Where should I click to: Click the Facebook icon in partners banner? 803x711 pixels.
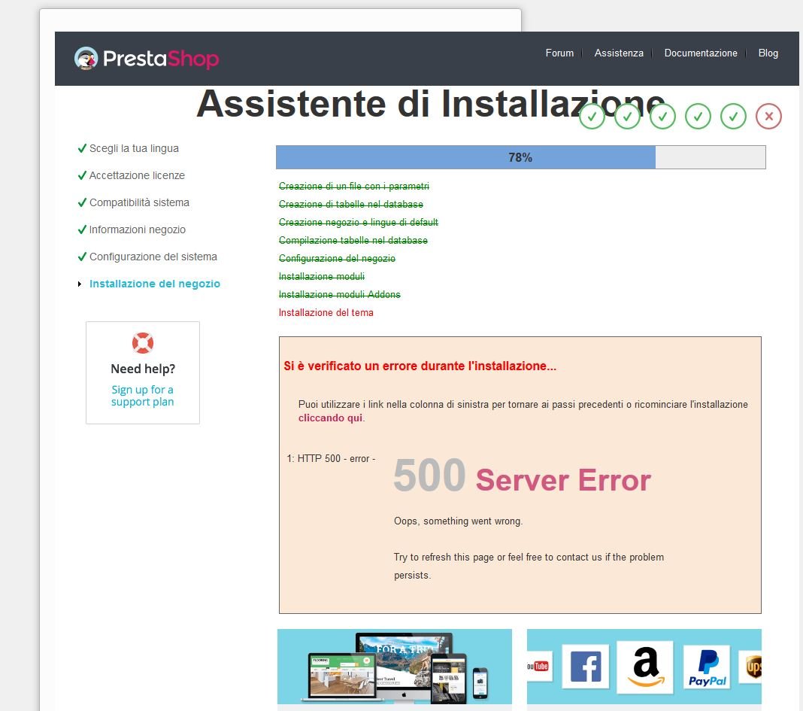(x=586, y=667)
